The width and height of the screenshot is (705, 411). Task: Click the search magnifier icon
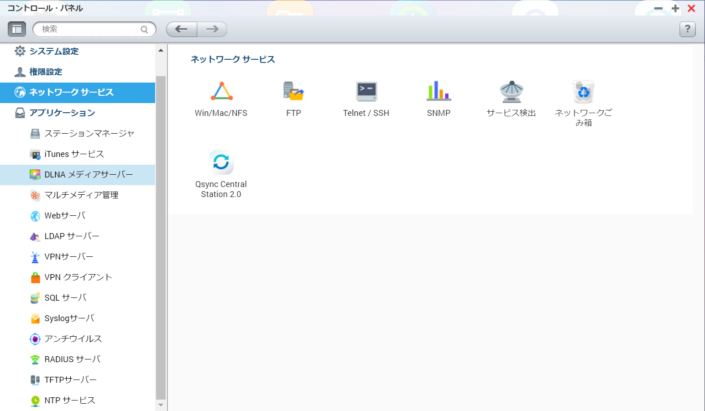[x=144, y=30]
